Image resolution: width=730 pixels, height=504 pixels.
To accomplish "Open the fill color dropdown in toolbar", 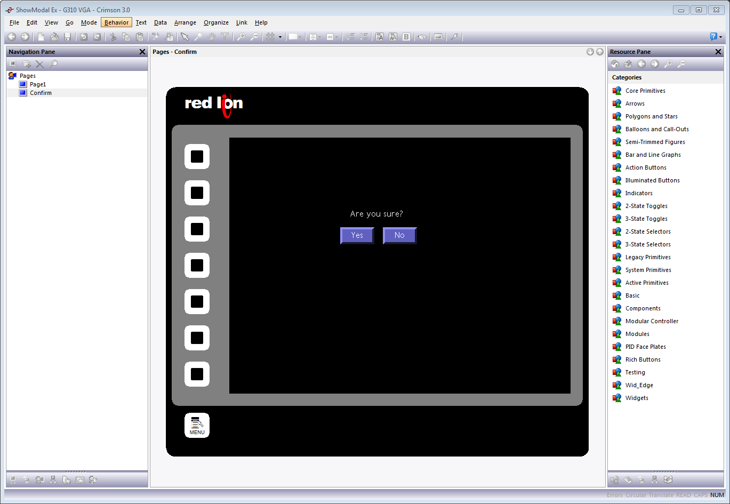I will pos(295,37).
